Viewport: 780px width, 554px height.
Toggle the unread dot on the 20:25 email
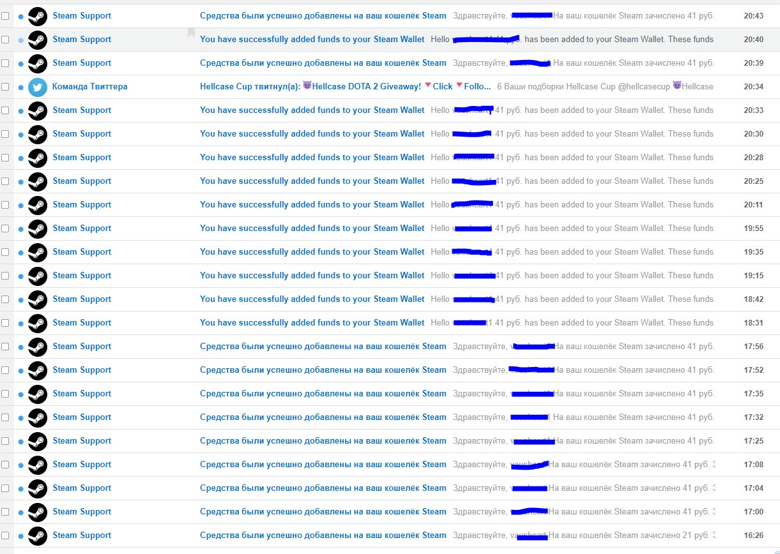click(x=21, y=181)
